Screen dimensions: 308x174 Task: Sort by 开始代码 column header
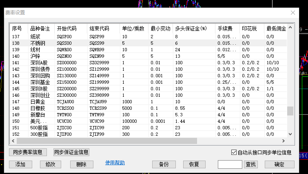click(66, 29)
